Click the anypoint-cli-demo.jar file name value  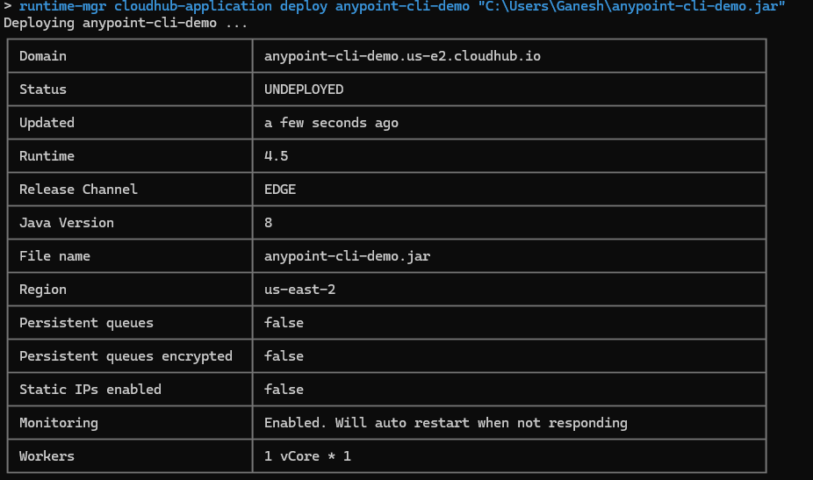pyautogui.click(x=347, y=256)
